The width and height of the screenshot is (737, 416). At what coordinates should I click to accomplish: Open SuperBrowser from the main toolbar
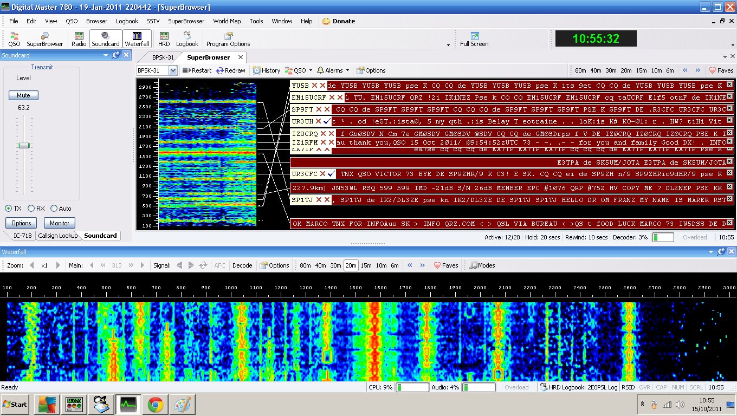pyautogui.click(x=45, y=39)
